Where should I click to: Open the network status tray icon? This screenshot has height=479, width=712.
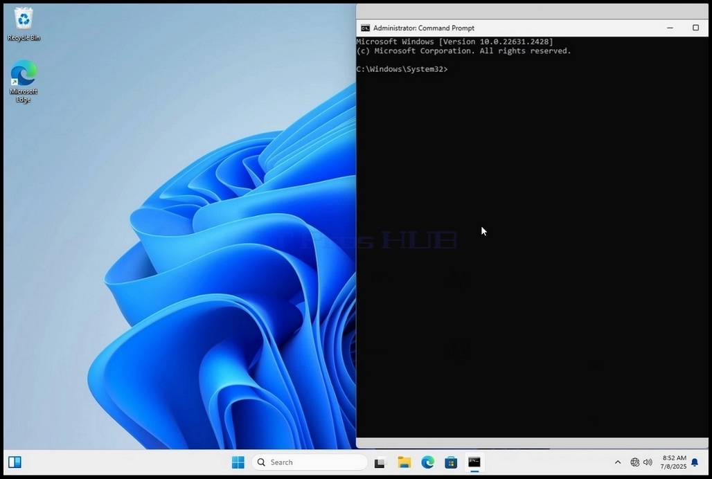(635, 462)
